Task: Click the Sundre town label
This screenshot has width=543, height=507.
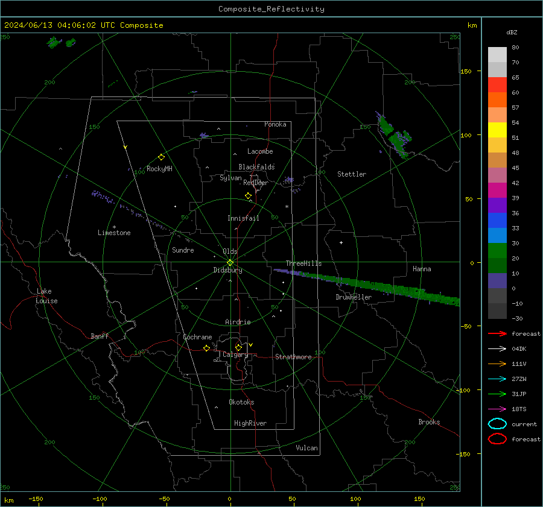Action: pos(183,250)
